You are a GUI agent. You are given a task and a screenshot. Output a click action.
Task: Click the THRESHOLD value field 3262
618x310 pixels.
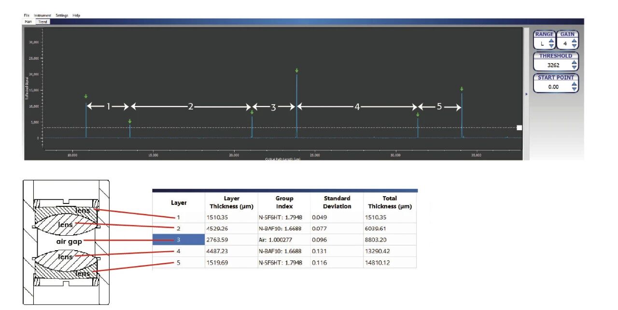(x=552, y=65)
